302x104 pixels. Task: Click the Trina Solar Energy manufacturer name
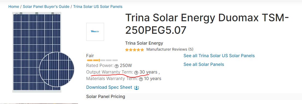point(144,43)
